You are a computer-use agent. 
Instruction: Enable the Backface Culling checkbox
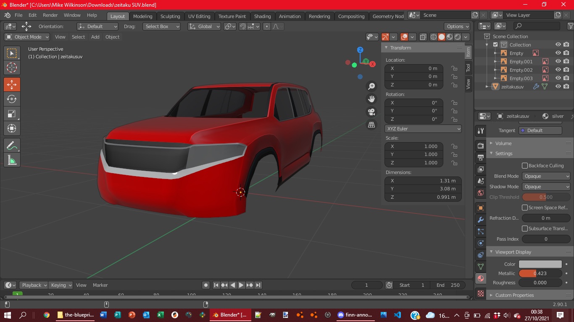point(525,166)
